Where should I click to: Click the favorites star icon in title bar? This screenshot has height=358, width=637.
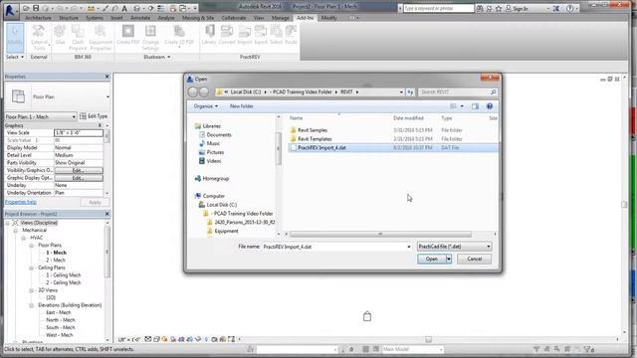pyautogui.click(x=499, y=8)
